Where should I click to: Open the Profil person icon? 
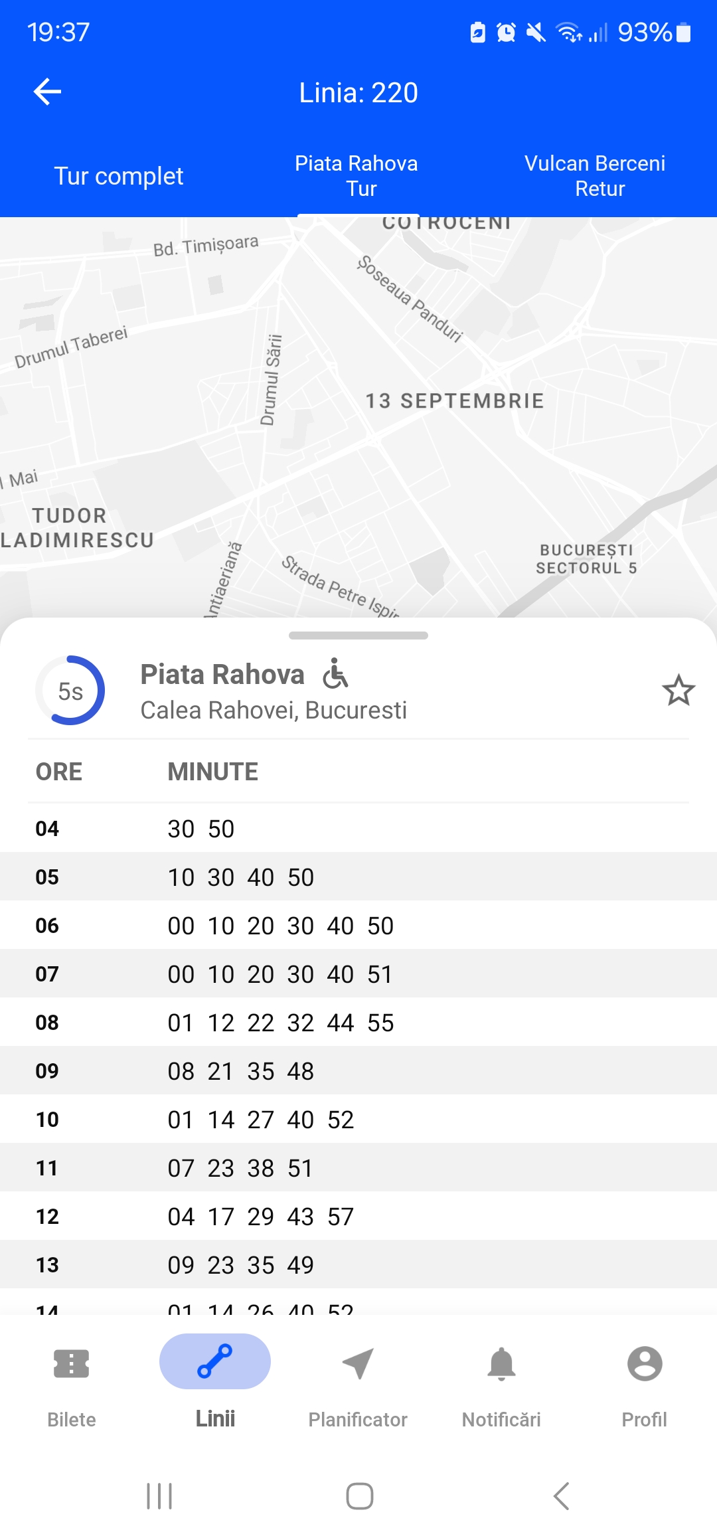[x=644, y=1364]
